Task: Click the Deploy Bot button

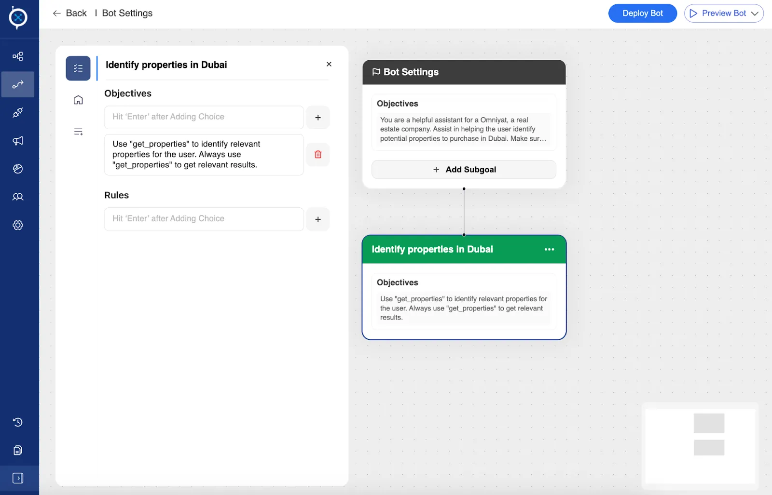Action: pos(643,13)
